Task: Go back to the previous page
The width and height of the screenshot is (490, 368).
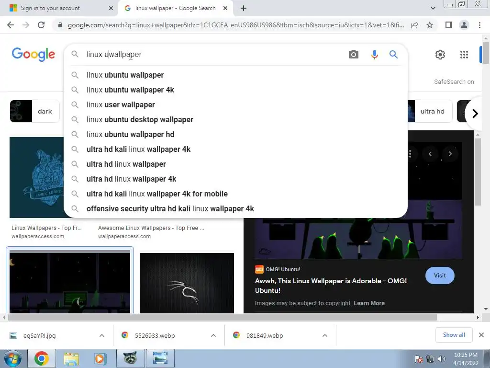Action: (11, 25)
